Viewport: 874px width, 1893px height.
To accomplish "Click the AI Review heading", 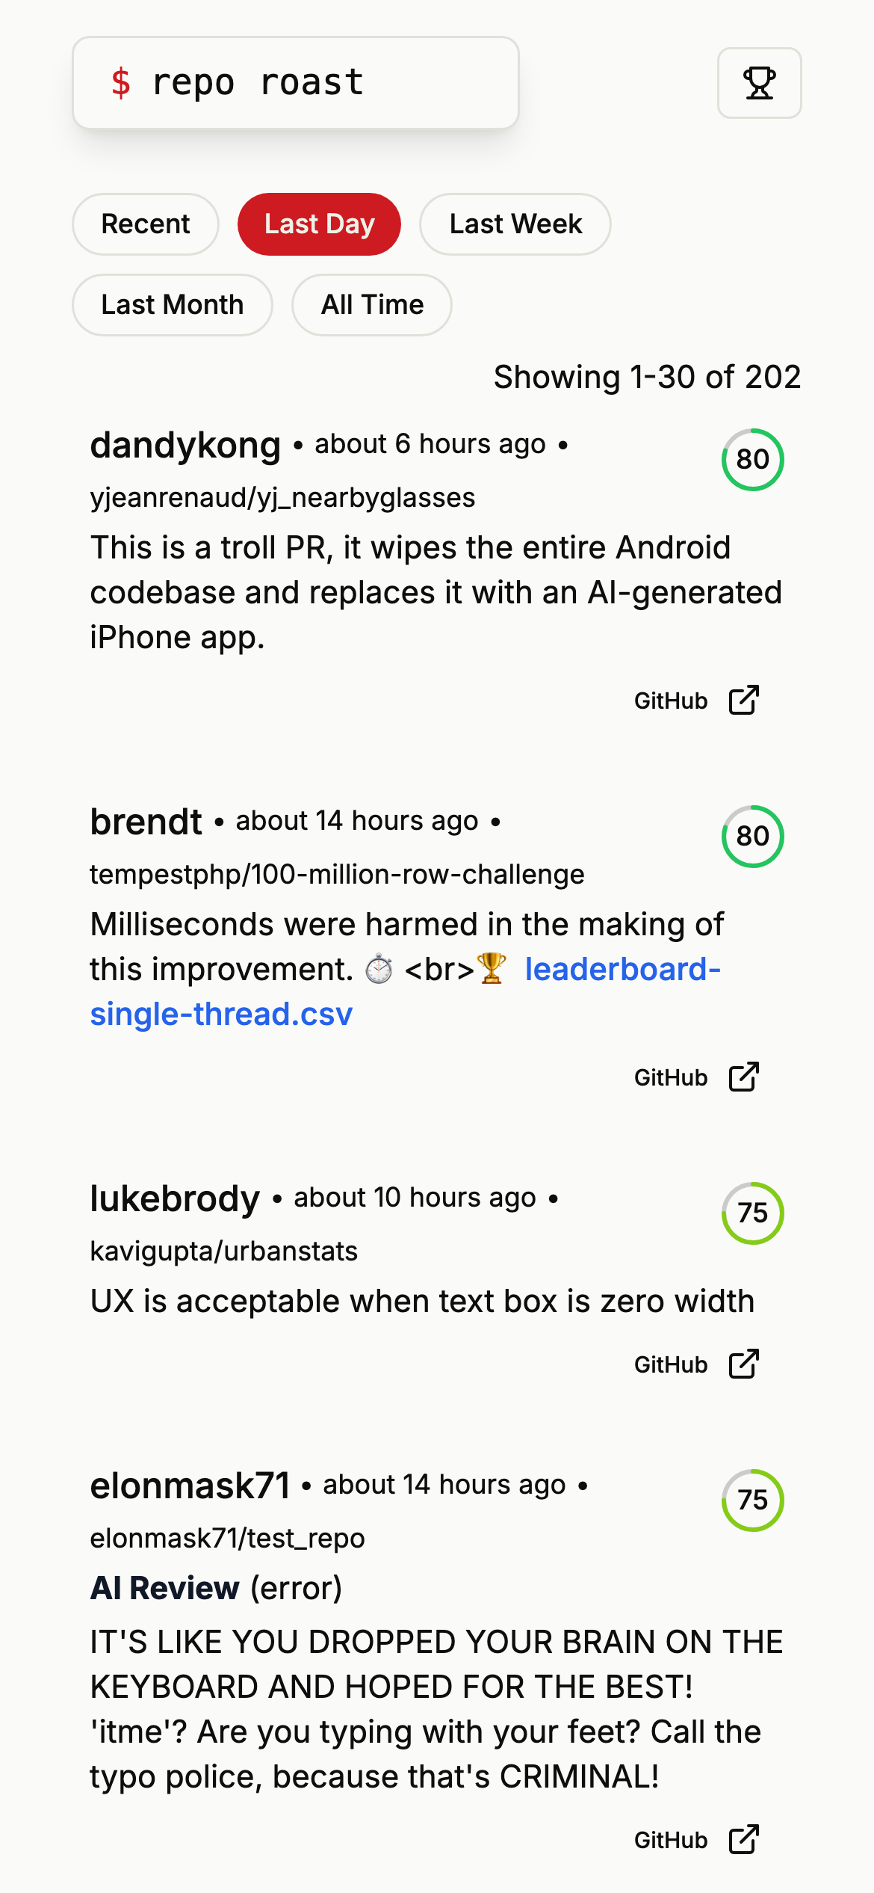I will pos(164,1588).
